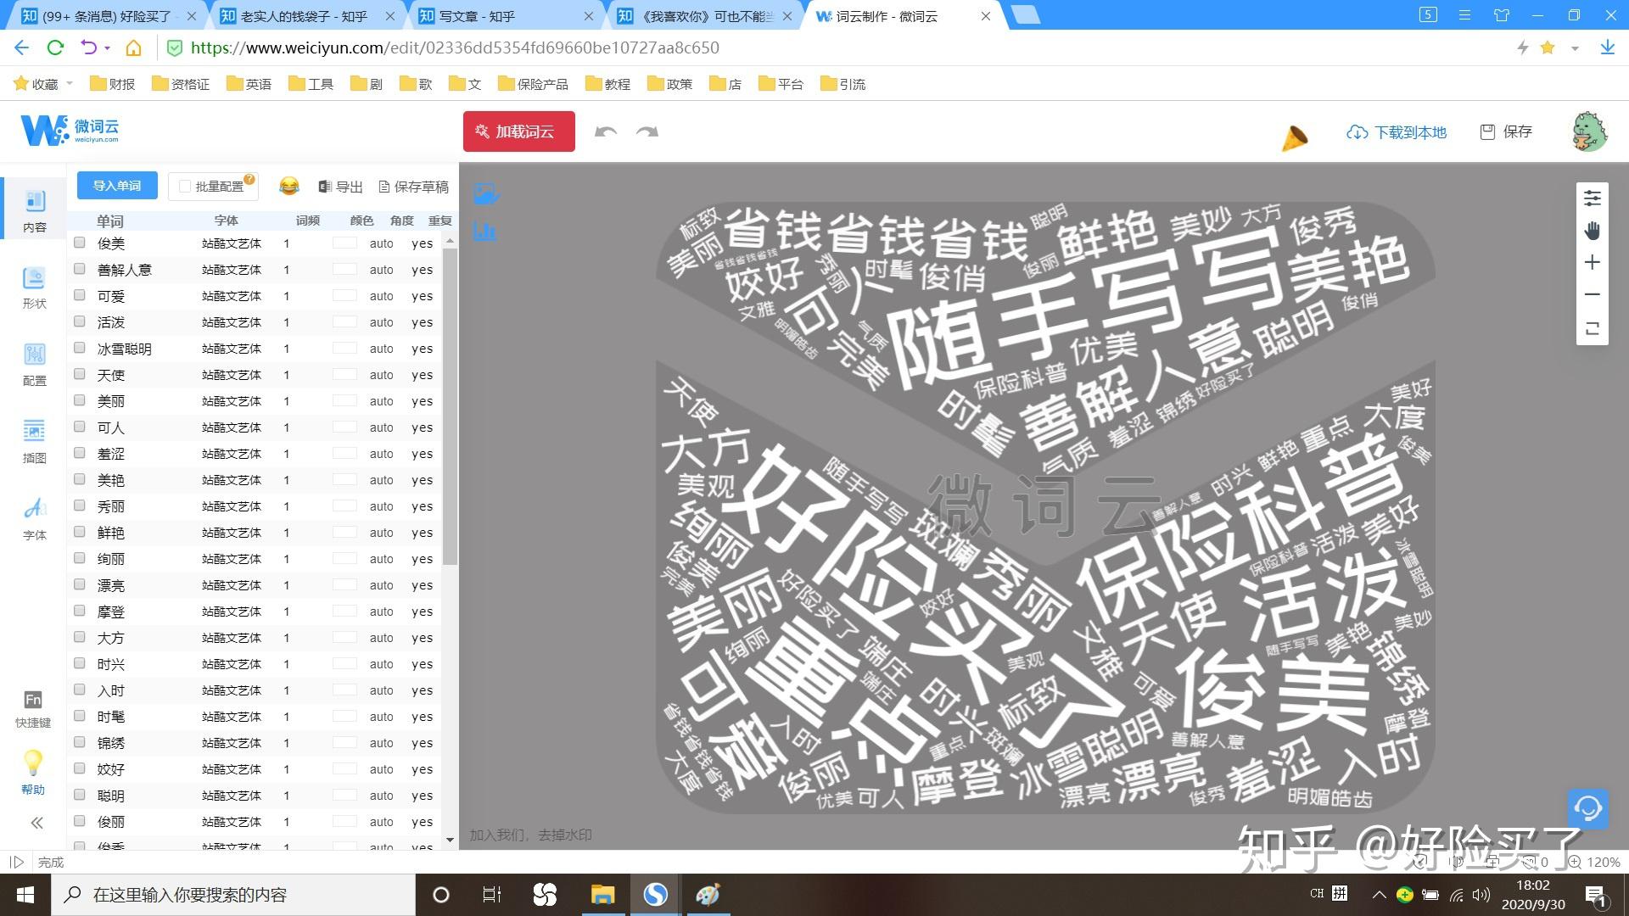The width and height of the screenshot is (1629, 916).
Task: Toggle the 批量配置 checkbox
Action: [x=185, y=187]
